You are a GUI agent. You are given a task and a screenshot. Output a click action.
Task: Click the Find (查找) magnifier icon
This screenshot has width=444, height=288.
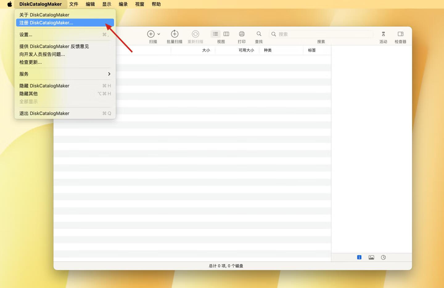point(259,34)
